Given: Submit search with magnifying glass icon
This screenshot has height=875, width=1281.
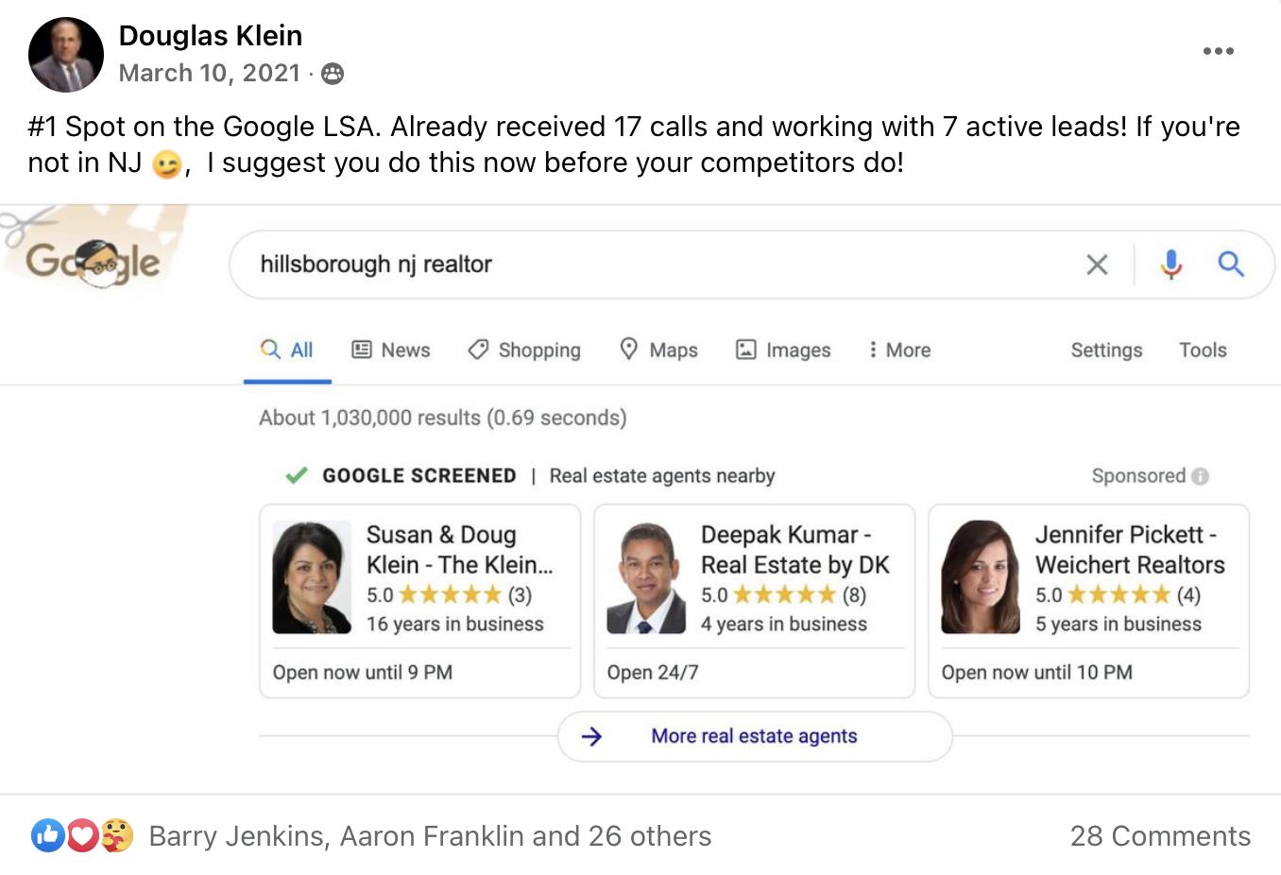Looking at the screenshot, I should [x=1231, y=264].
